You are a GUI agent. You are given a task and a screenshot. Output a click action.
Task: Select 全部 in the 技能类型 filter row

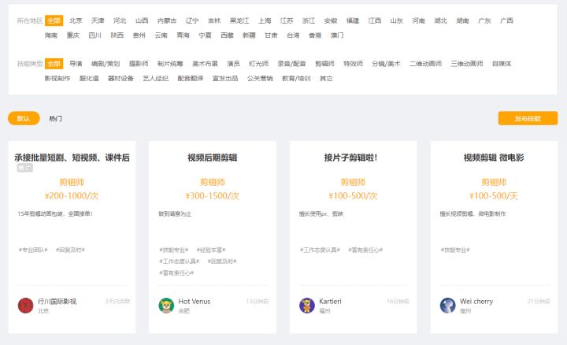54,64
